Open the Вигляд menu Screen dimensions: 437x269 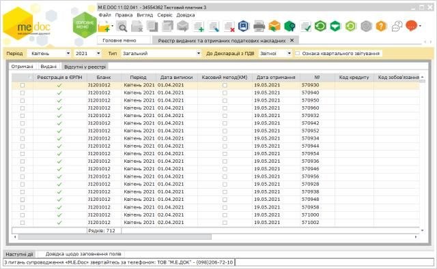[x=145, y=15]
